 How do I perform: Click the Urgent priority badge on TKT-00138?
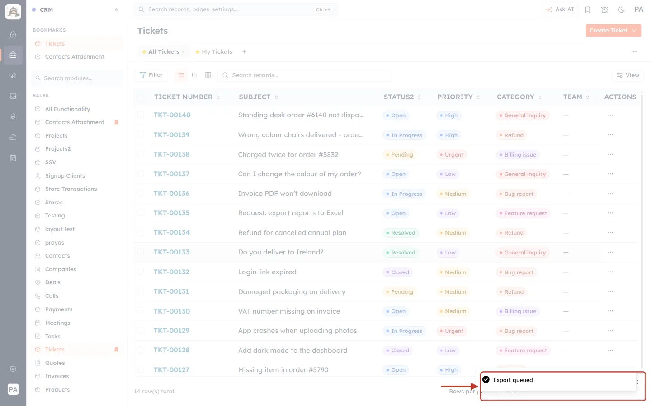452,155
